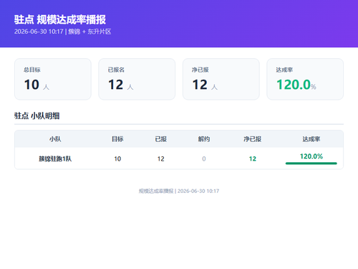Screen dimensions: 358x269
Task: Select the "总目标" card label
Action: [x=32, y=70]
